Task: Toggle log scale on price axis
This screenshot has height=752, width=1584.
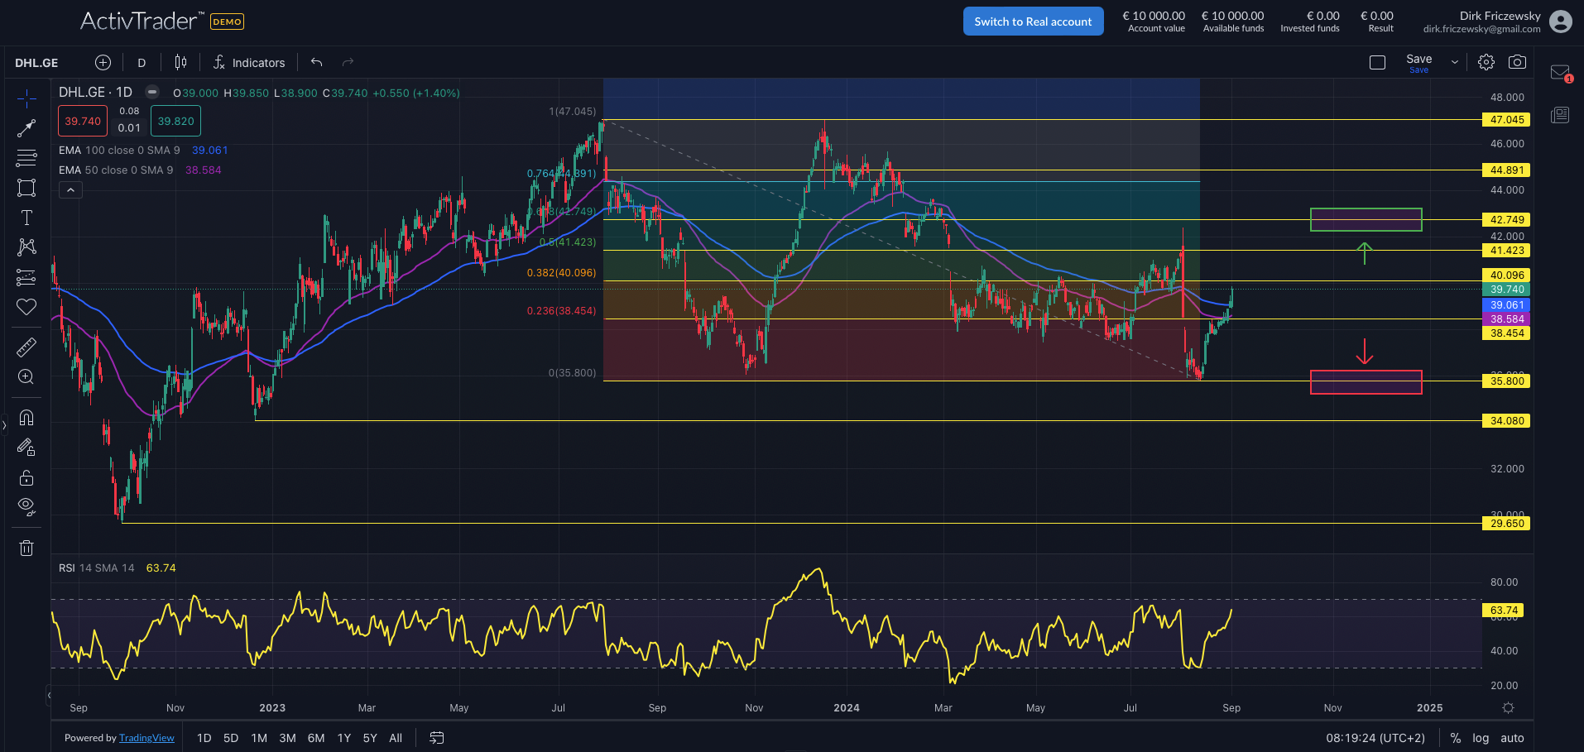Action: coord(1481,738)
